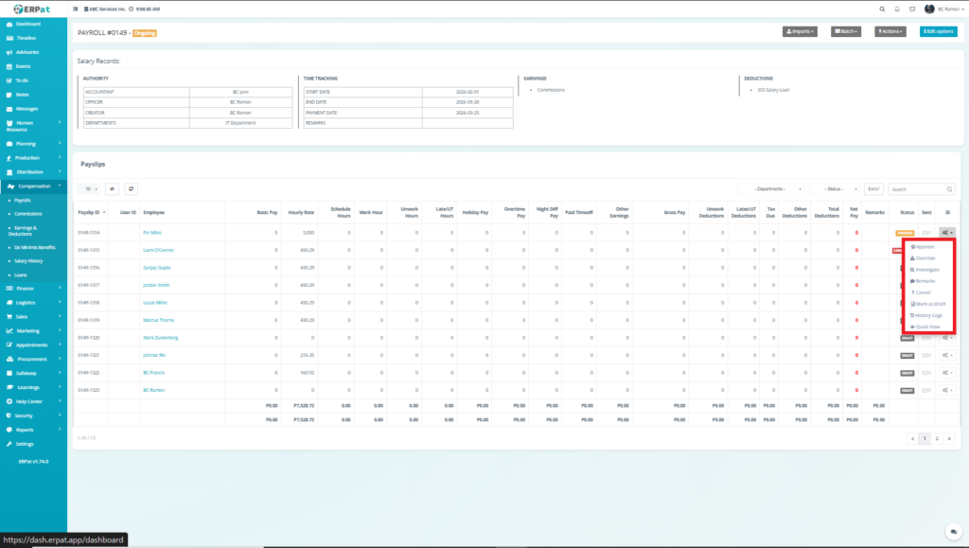969x548 pixels.
Task: Open the mail envelope icon in header
Action: (911, 9)
